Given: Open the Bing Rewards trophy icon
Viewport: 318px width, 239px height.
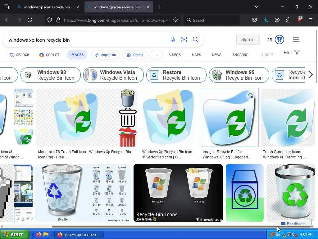Looking at the screenshot, I should pyautogui.click(x=279, y=40).
